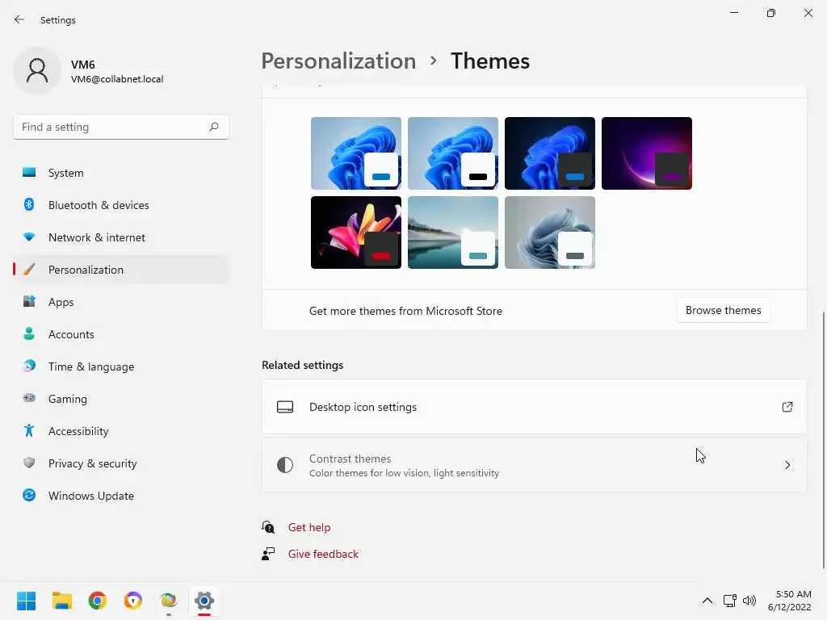
Task: Select the Windows light theme thumbnail
Action: pyautogui.click(x=356, y=153)
